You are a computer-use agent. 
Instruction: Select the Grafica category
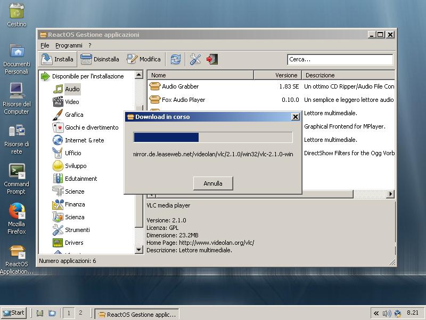[68, 115]
